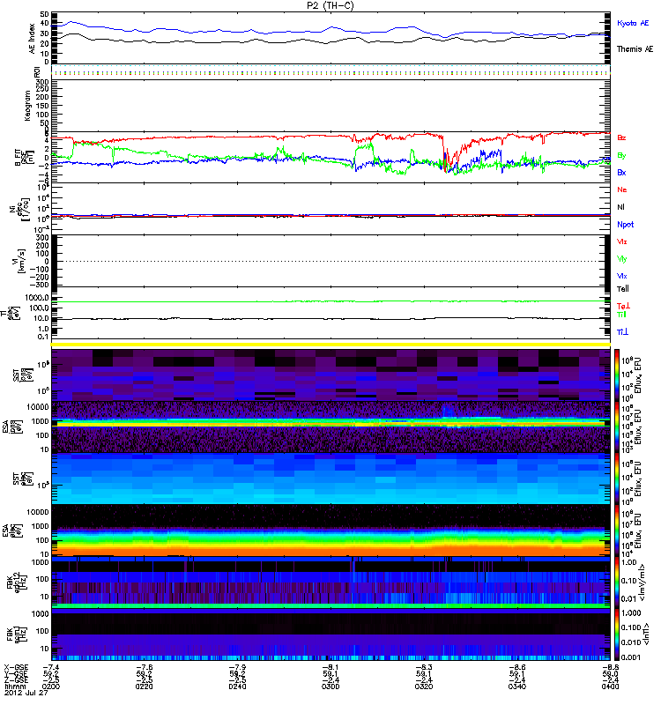Click the yellow bar above SST panel
The image size is (661, 705).
(330, 345)
